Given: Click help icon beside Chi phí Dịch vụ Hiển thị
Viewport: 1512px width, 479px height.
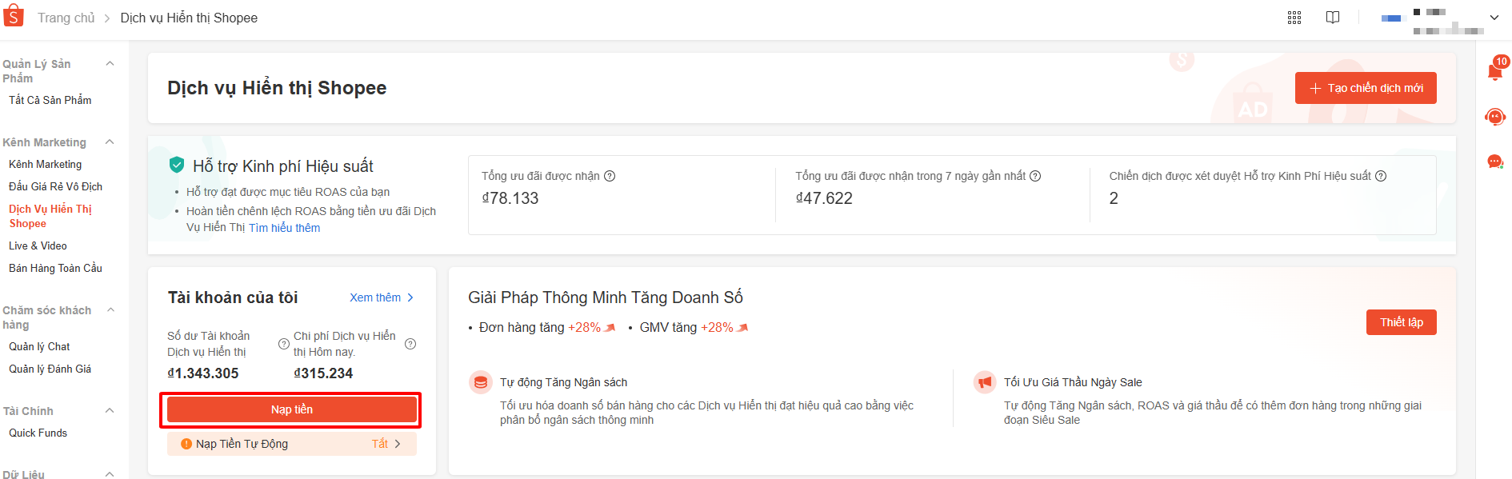Looking at the screenshot, I should point(410,344).
